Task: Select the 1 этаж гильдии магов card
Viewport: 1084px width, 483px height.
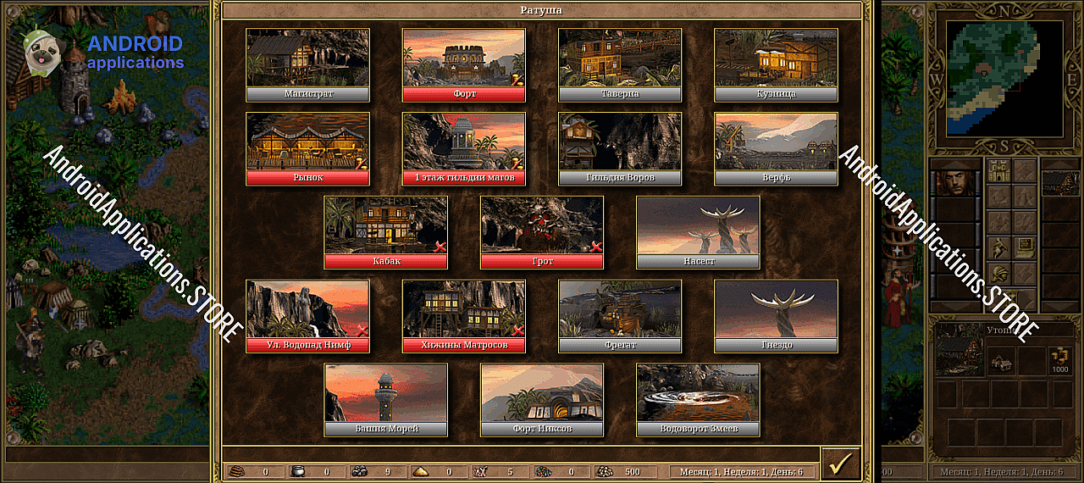Action: coord(463,148)
